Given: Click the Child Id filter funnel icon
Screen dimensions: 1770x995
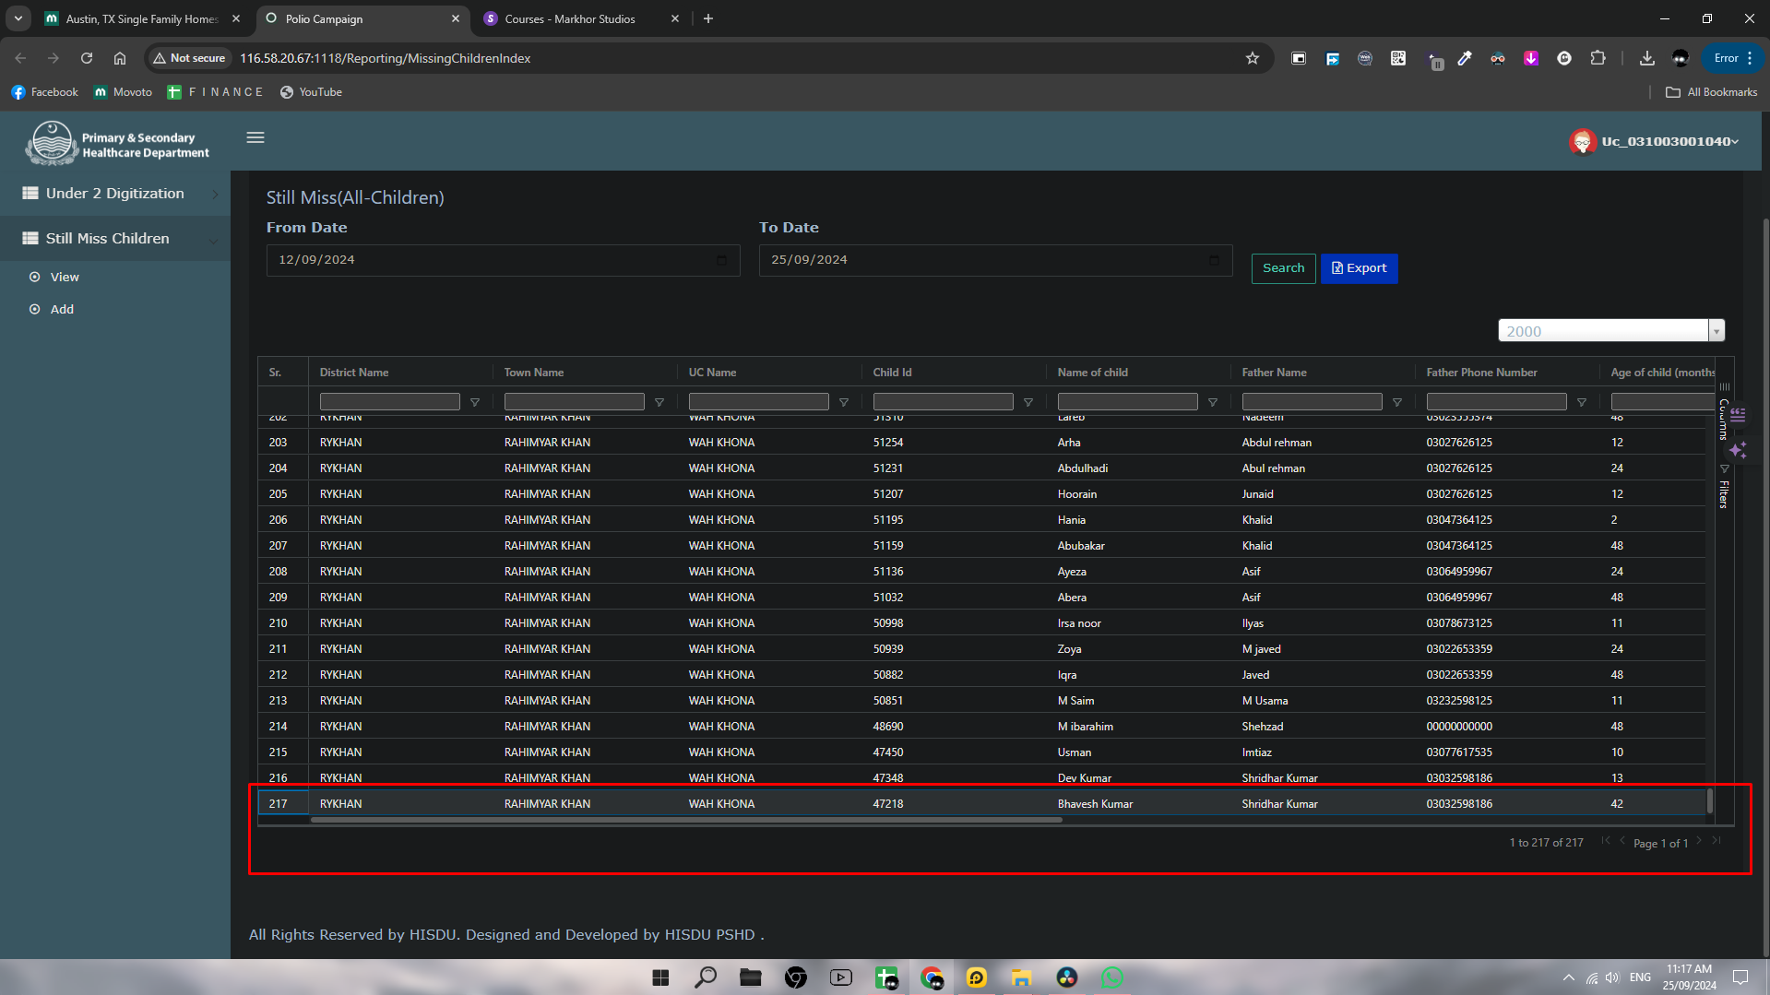Looking at the screenshot, I should click(x=1028, y=402).
